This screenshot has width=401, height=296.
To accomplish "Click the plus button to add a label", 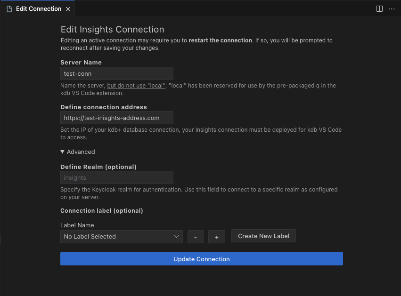I will 217,237.
